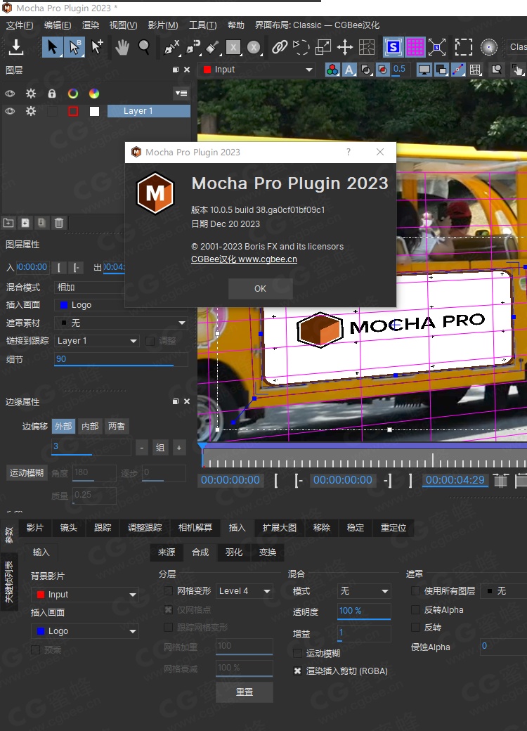Viewport: 527px width, 731px height.
Task: Toggle the Show Planar Surface button
Action: tap(393, 47)
